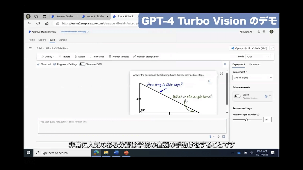Expand the All Azure AI dropdown

pos(247,32)
